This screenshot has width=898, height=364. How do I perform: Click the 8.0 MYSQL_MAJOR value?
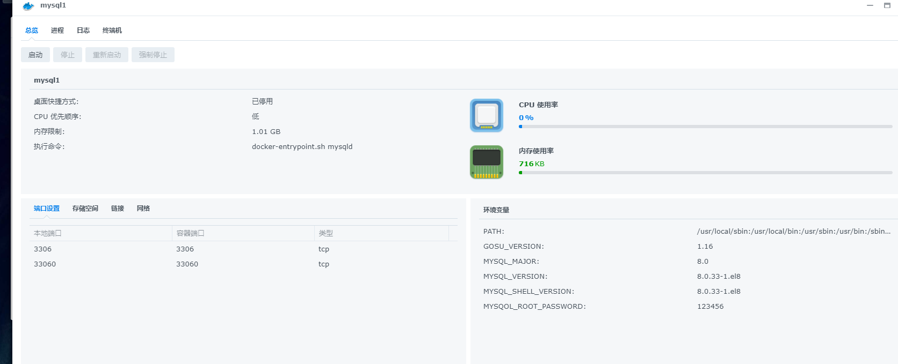703,262
